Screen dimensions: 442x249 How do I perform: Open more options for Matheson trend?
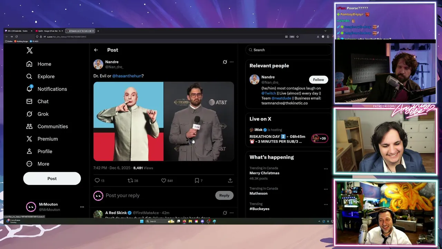tap(326, 189)
